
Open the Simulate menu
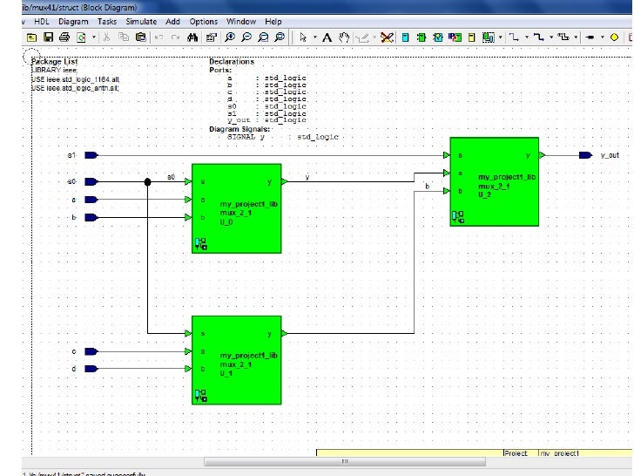[141, 21]
